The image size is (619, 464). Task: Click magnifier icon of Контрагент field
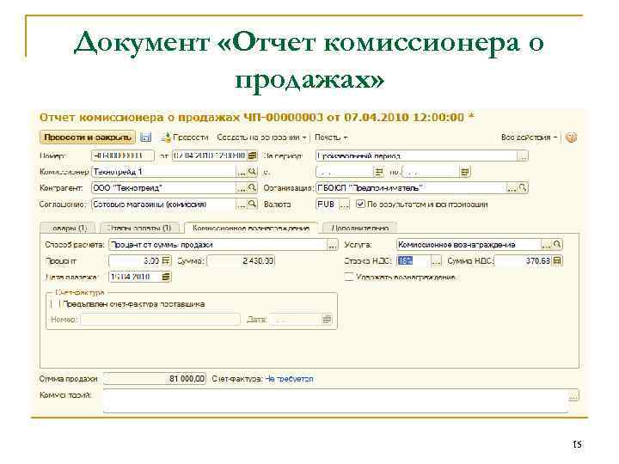click(x=252, y=188)
